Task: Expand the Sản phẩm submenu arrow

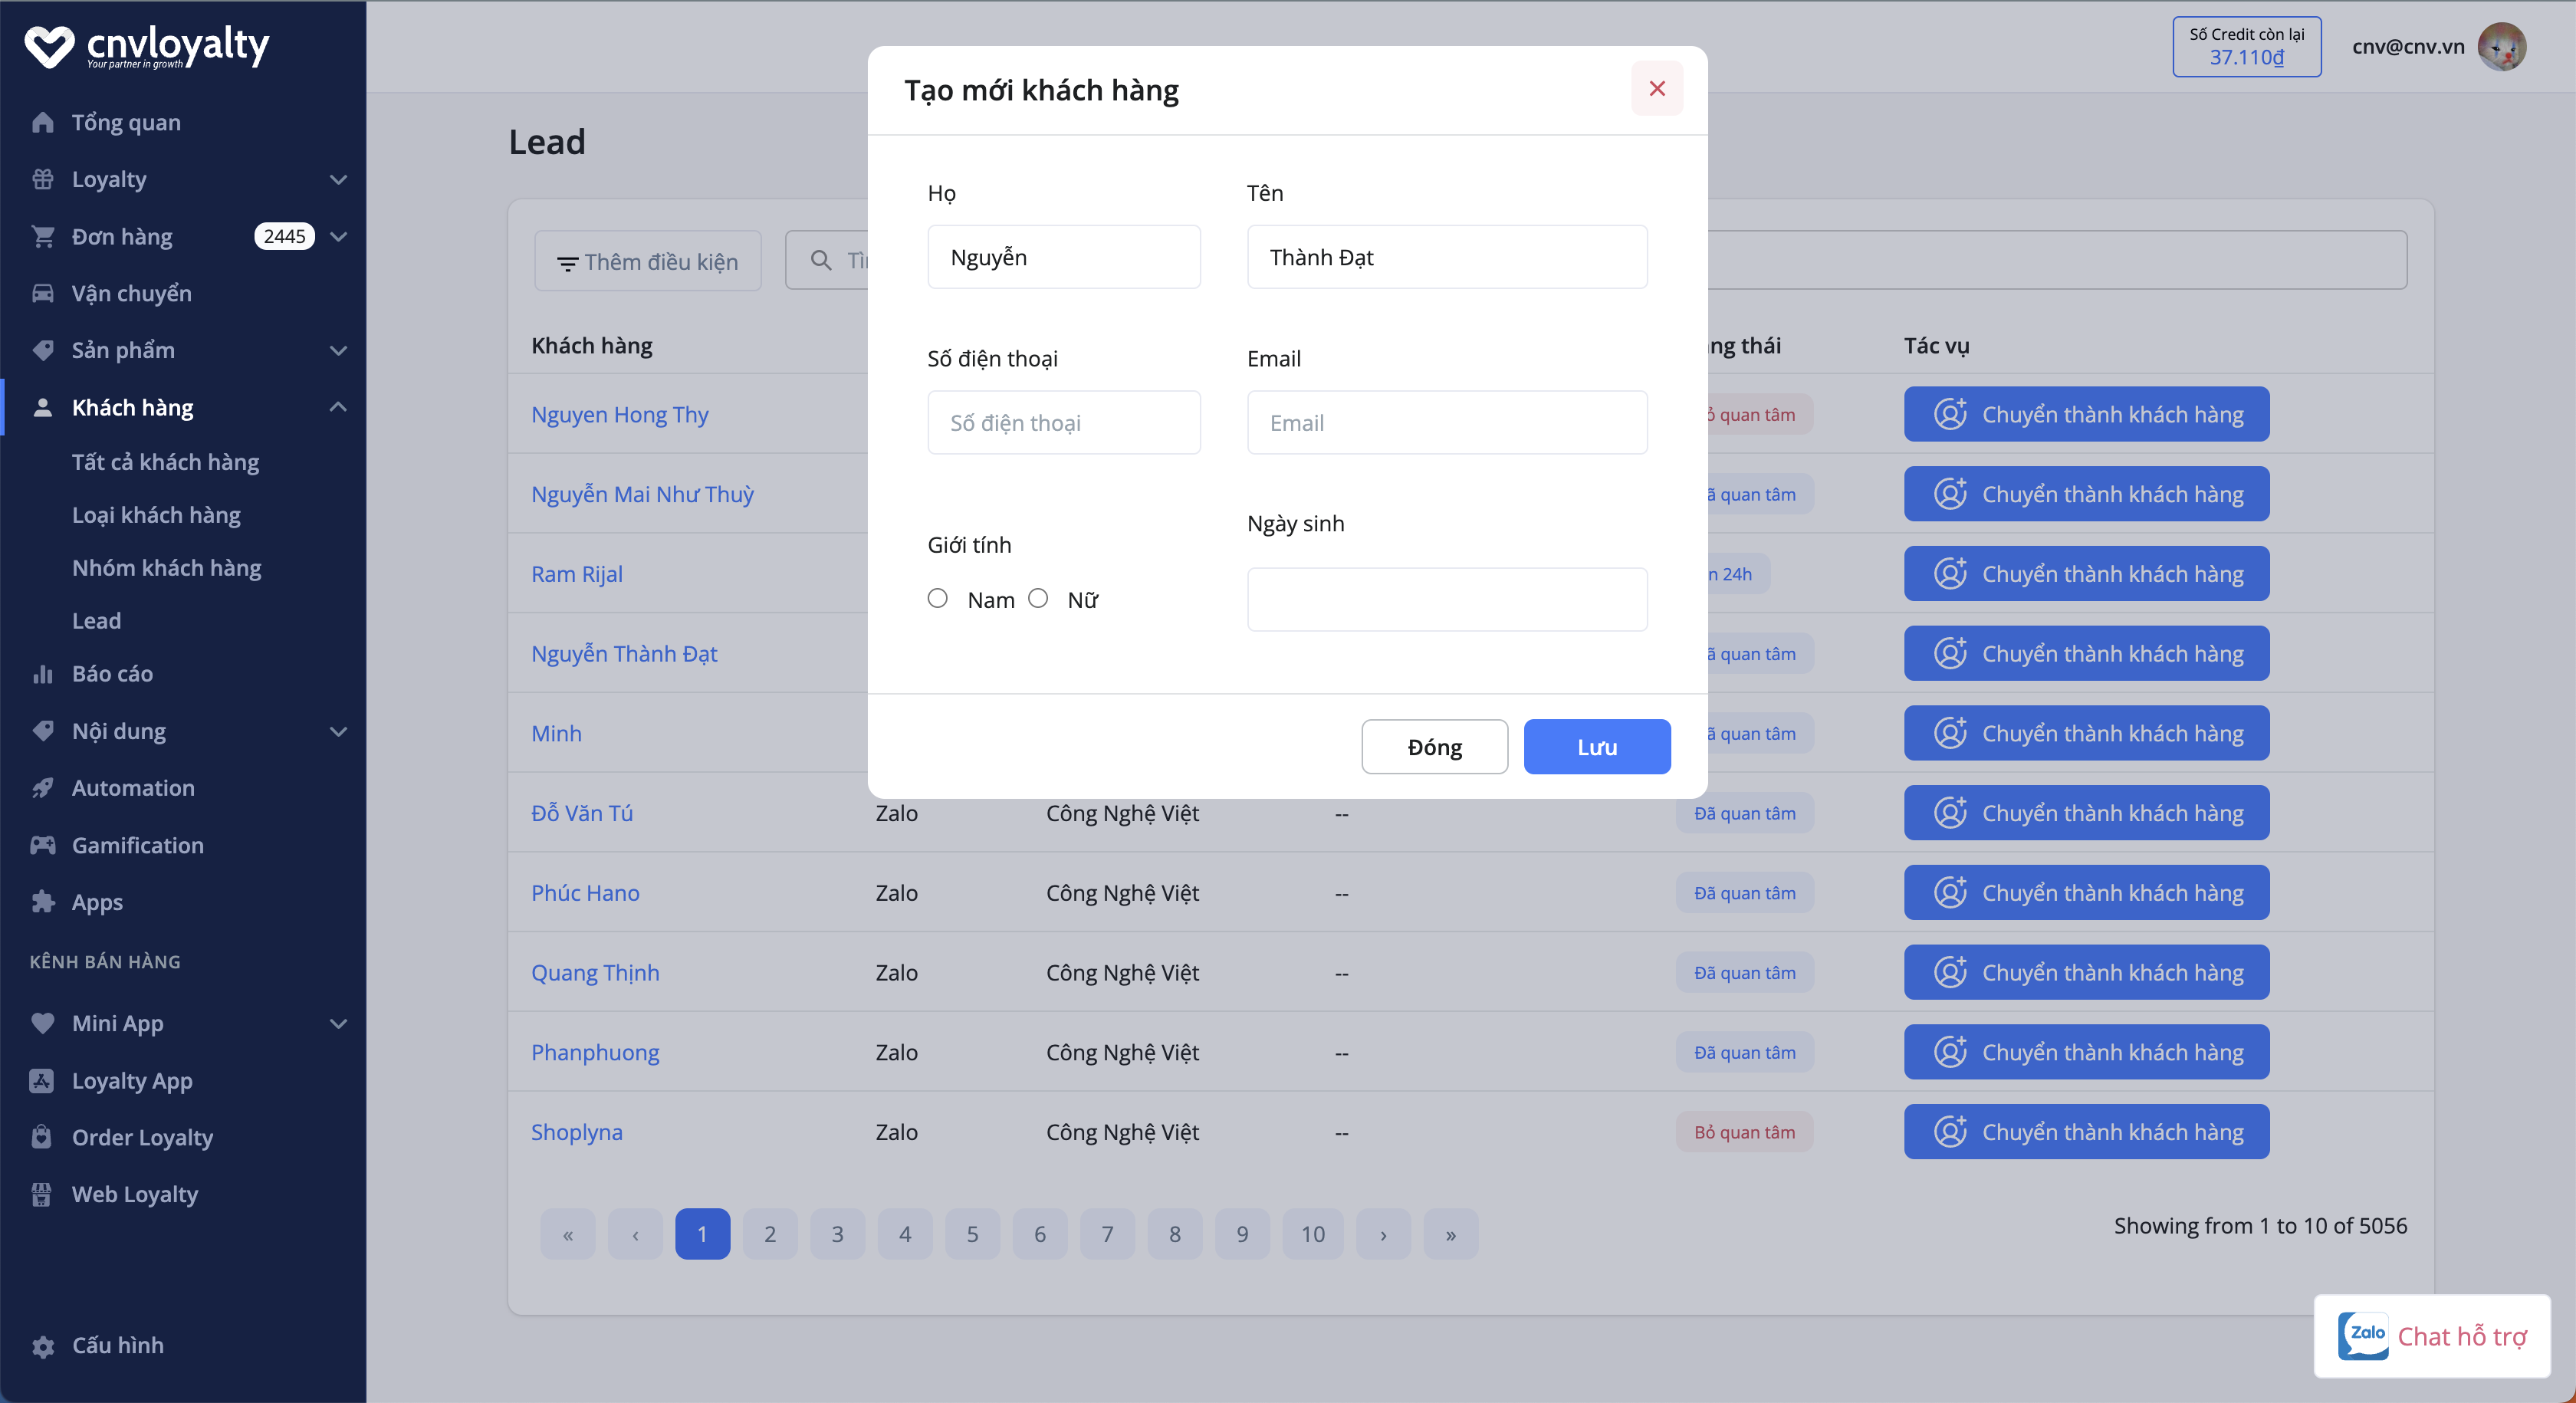Action: pyautogui.click(x=338, y=351)
